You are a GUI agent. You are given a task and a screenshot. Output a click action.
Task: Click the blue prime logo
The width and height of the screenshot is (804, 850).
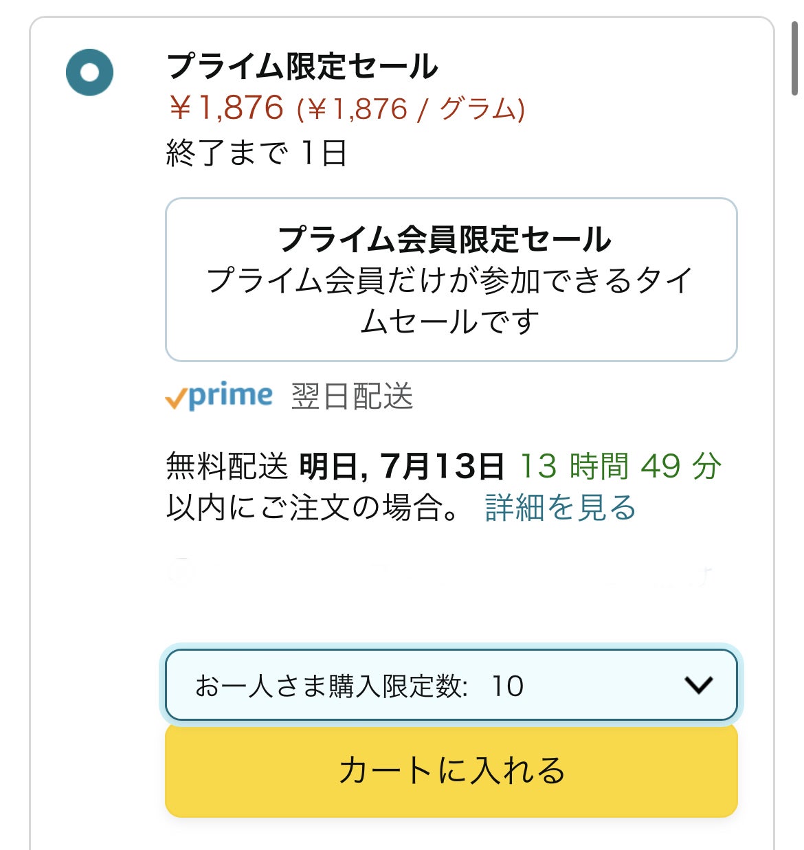coord(230,396)
